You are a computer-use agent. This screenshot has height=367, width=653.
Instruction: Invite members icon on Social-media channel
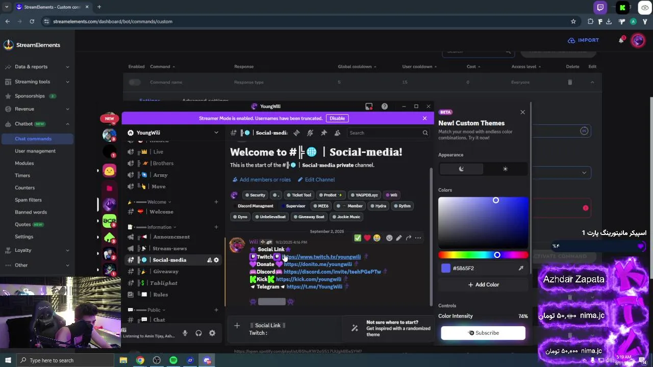tap(209, 260)
